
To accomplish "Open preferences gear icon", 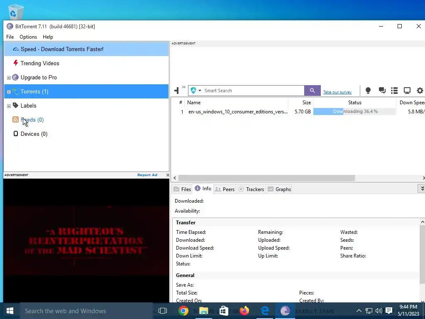I will pos(420,91).
